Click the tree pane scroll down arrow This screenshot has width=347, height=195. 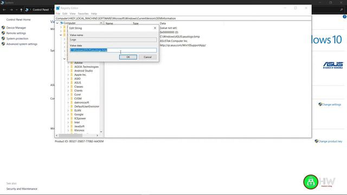tap(101, 132)
